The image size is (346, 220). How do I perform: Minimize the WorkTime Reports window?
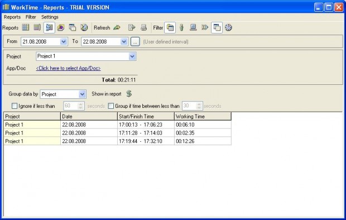(319, 7)
